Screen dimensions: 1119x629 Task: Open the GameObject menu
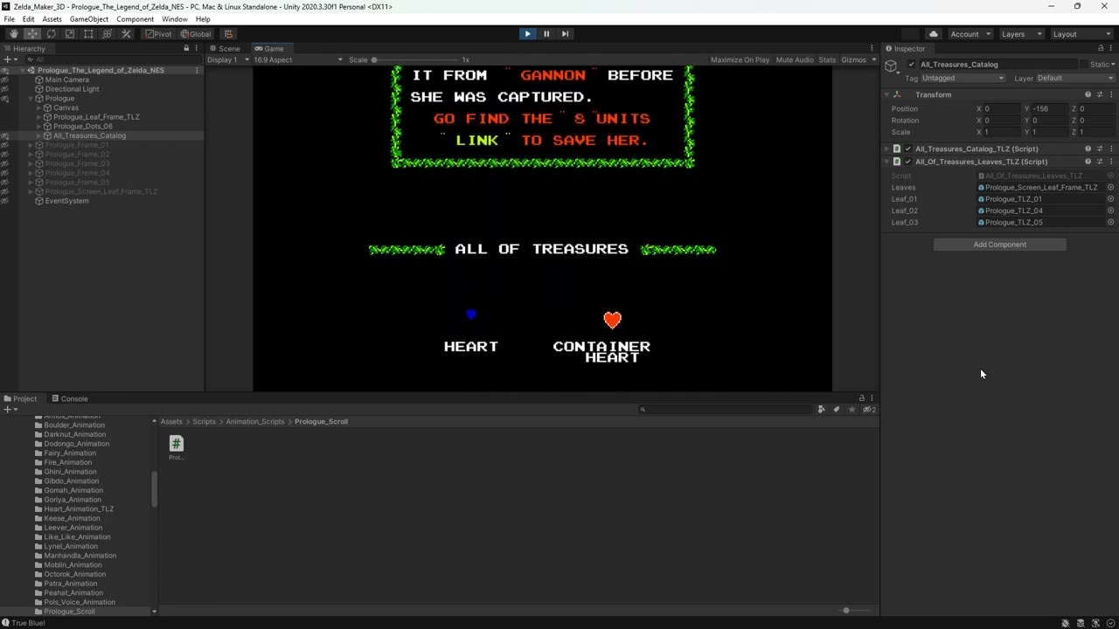tap(89, 19)
